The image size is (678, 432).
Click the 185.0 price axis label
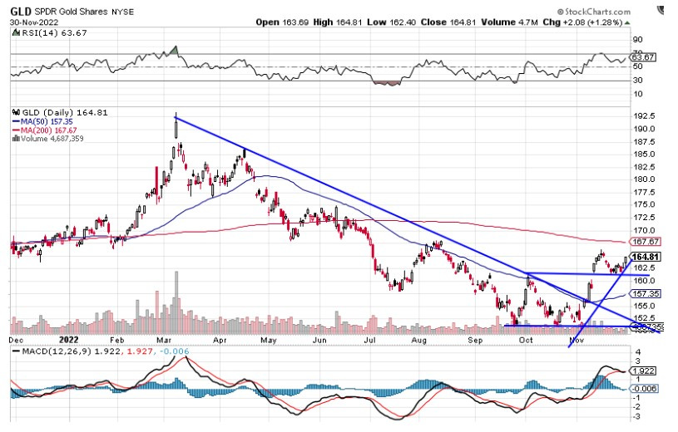[644, 154]
